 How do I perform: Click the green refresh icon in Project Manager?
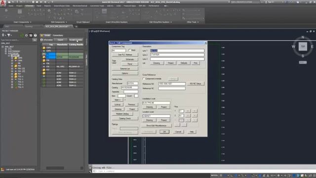click(x=22, y=35)
